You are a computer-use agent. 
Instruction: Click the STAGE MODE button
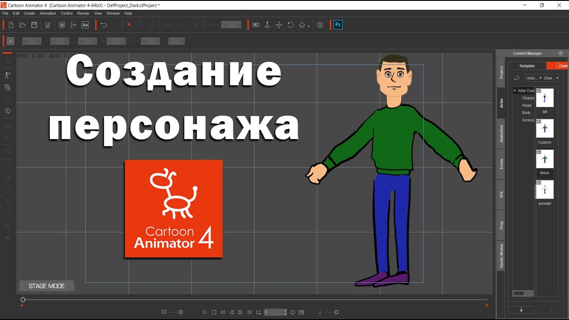point(47,286)
